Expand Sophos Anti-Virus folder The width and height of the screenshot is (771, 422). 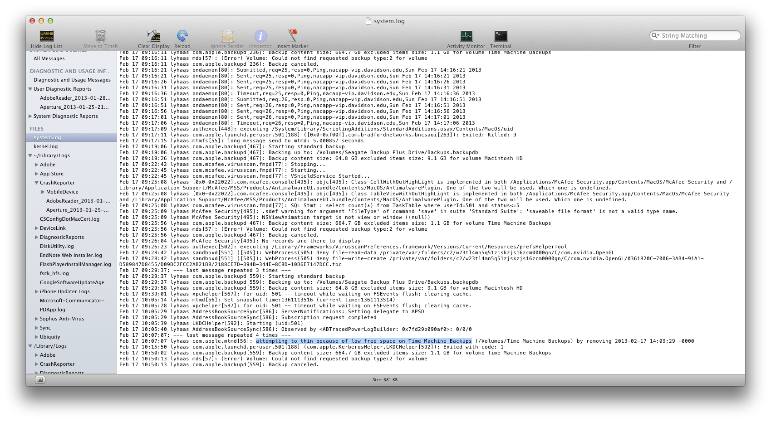pyautogui.click(x=37, y=319)
